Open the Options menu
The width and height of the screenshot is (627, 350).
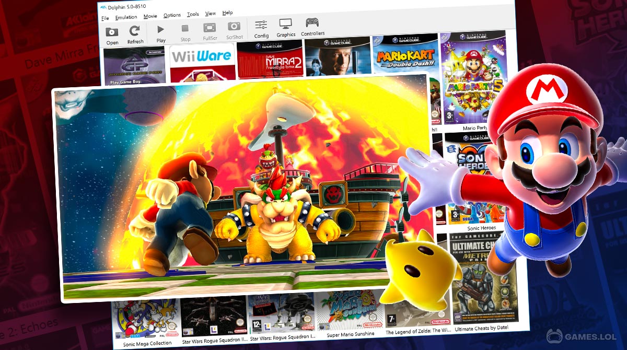point(172,16)
